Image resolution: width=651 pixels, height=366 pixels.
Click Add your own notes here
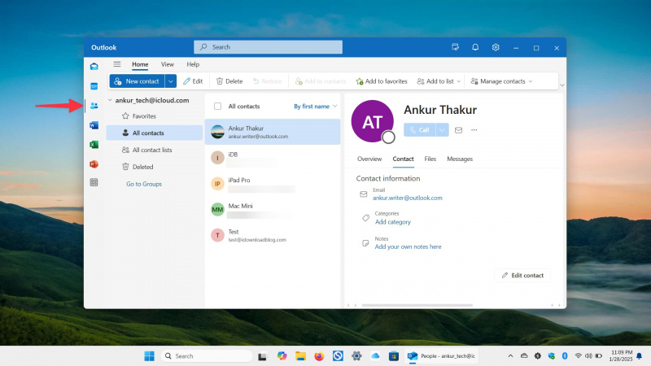[408, 246]
